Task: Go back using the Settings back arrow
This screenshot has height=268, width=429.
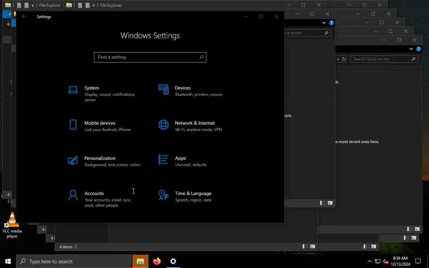Action: [24, 16]
